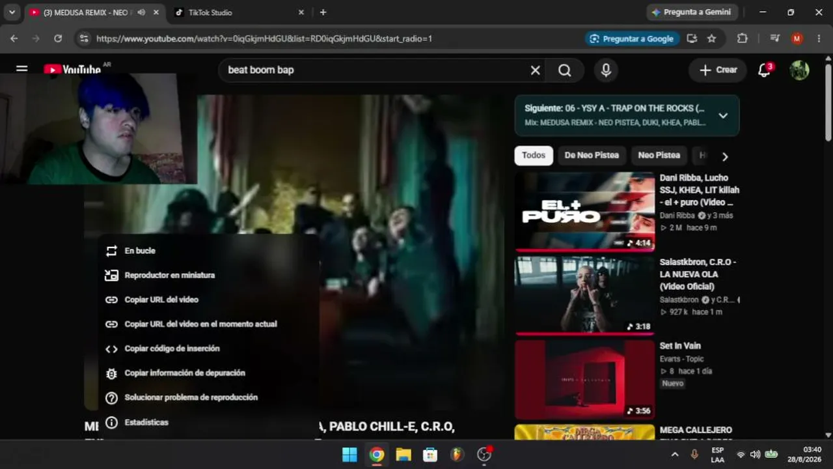The image size is (833, 469).
Task: Open the Chrome three-dot menu
Action: click(x=819, y=38)
